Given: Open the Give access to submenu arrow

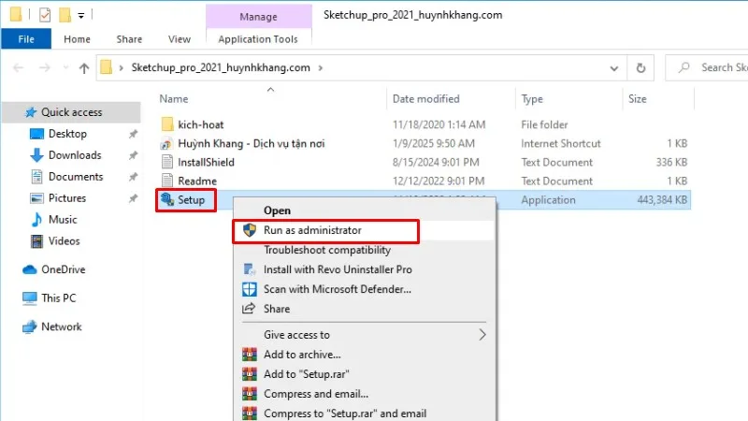Looking at the screenshot, I should click(x=482, y=334).
